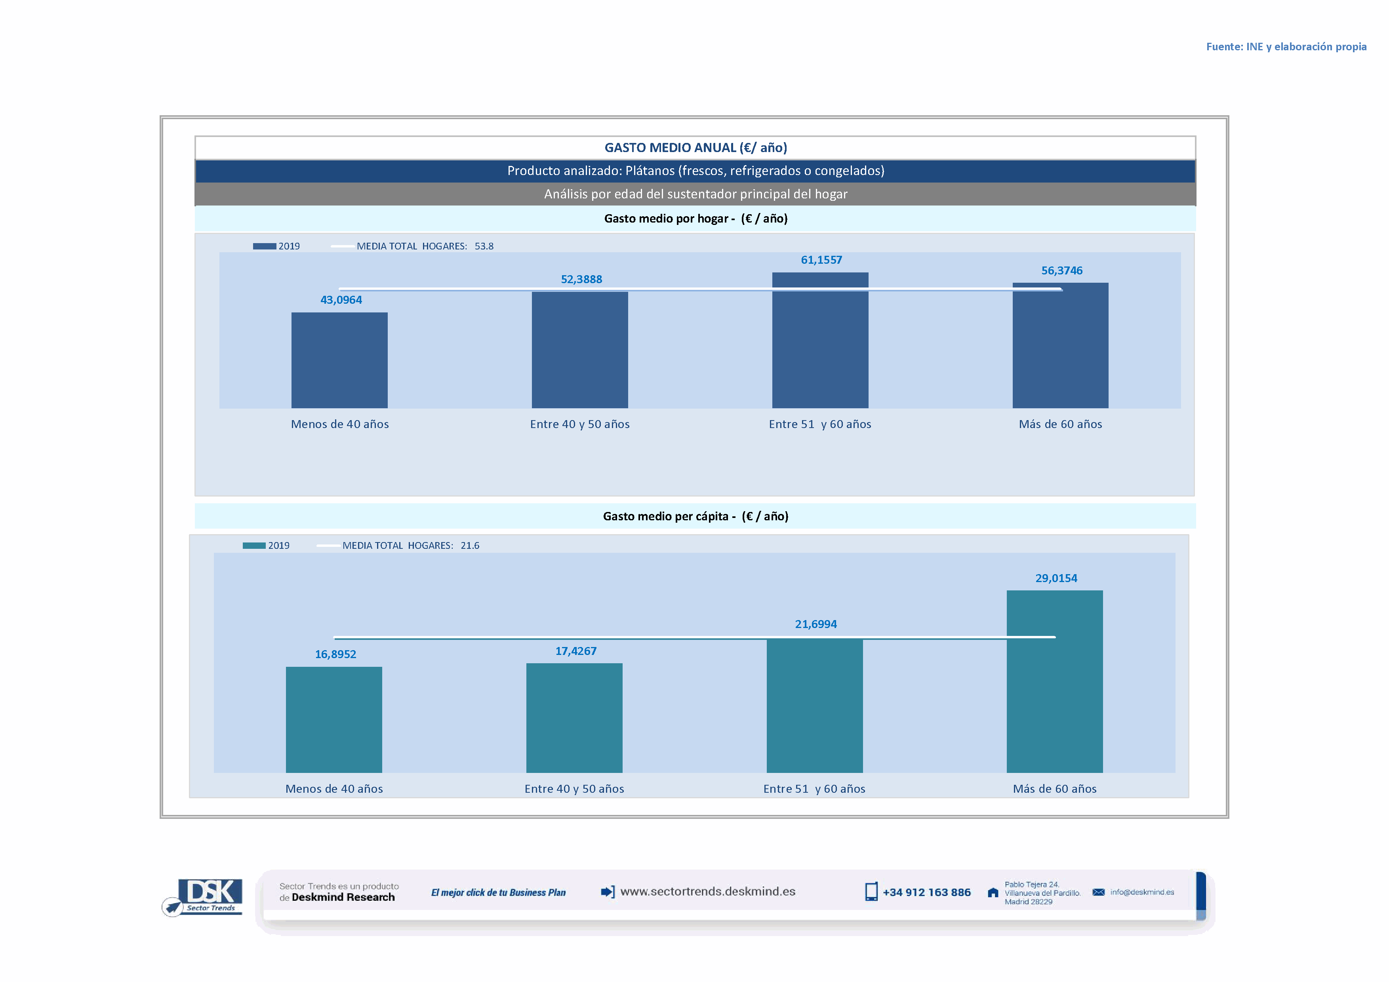Click the dark blue 2019 legend swatch
Viewport: 1389px width, 982px height.
point(264,246)
